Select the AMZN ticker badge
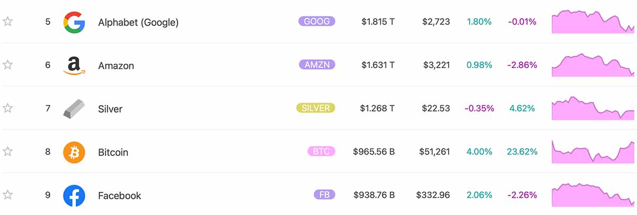 tap(317, 65)
